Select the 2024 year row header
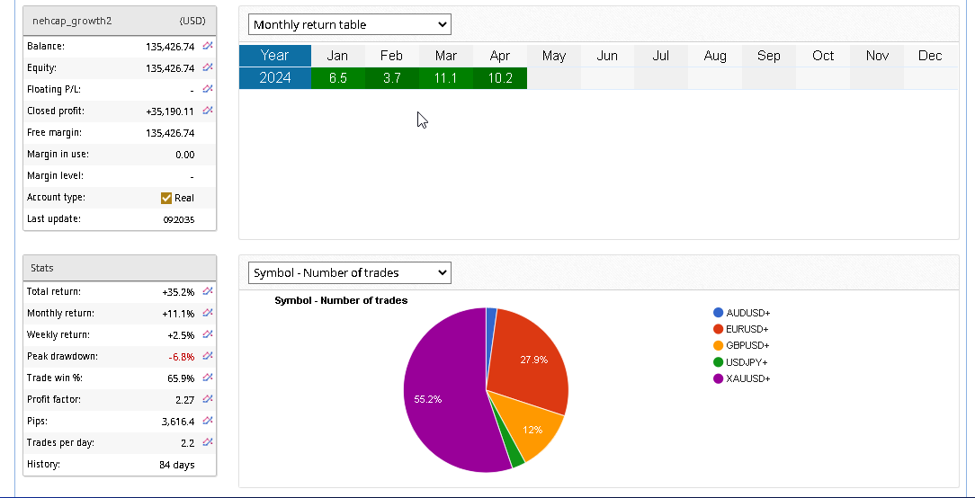The image size is (975, 498). (x=275, y=78)
